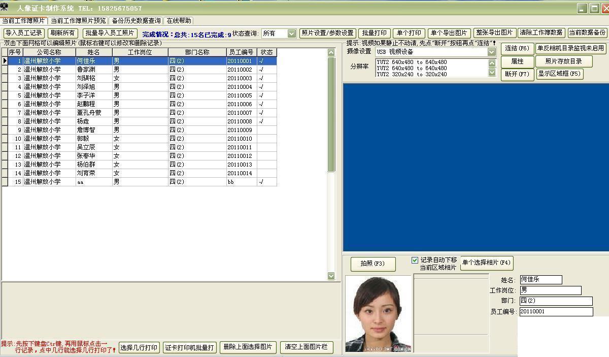Open the 备份历史数据查询 tab
The height and width of the screenshot is (357, 609).
[x=136, y=21]
